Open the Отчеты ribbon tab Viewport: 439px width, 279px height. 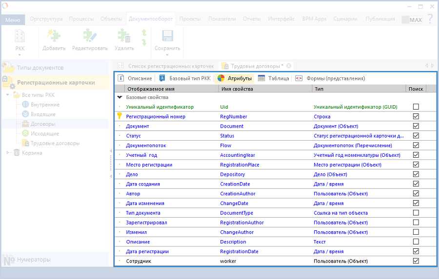252,19
